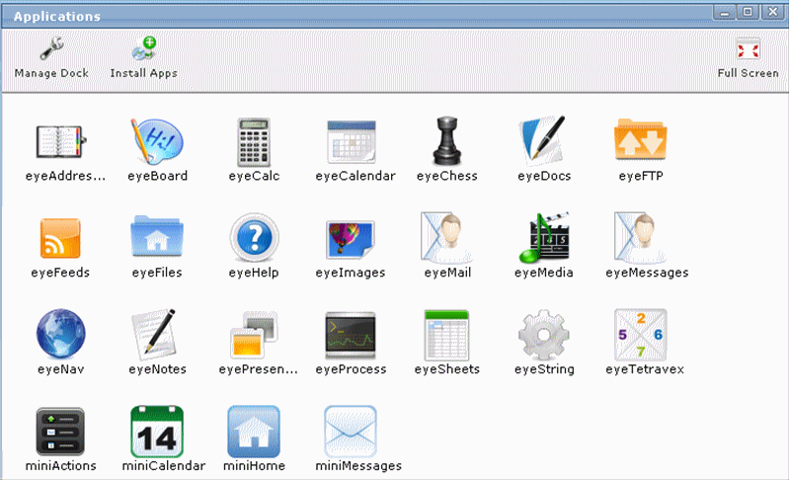The height and width of the screenshot is (480, 789).
Task: Open the eyeCalendar app
Action: (355, 143)
